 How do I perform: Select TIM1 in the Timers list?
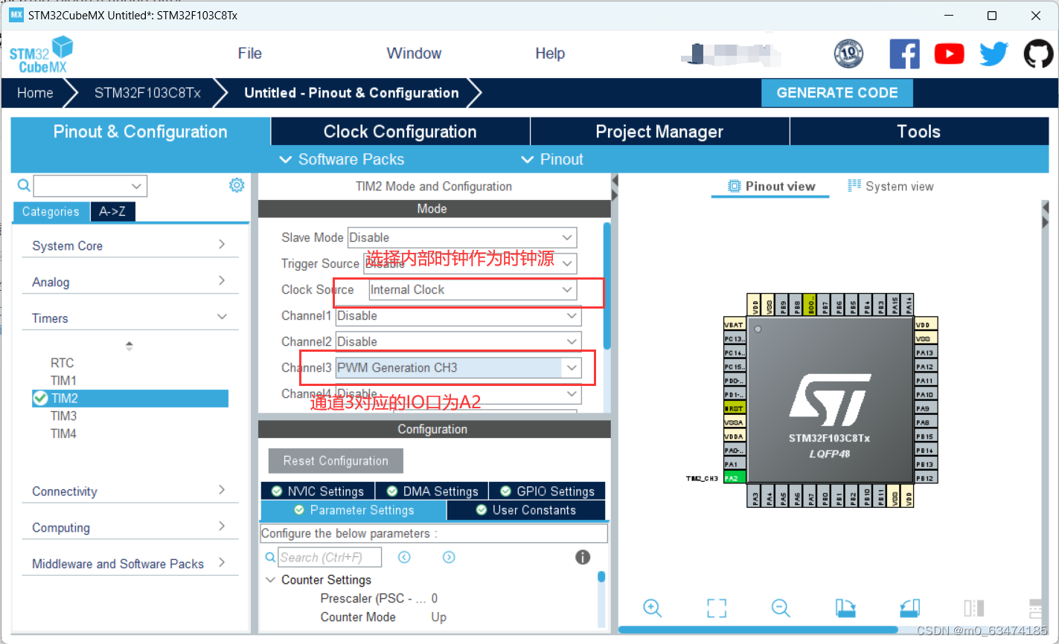pos(63,381)
